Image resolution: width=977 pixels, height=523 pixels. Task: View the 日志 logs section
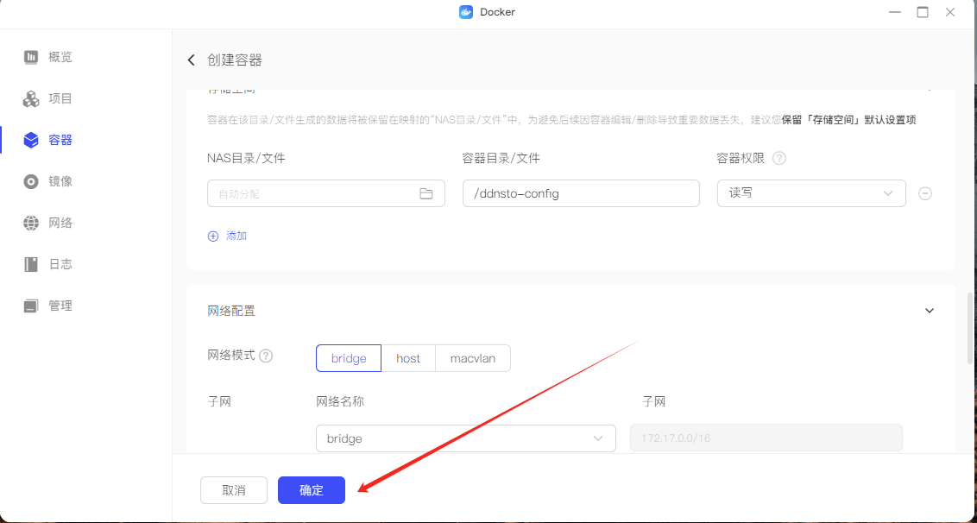pos(60,264)
